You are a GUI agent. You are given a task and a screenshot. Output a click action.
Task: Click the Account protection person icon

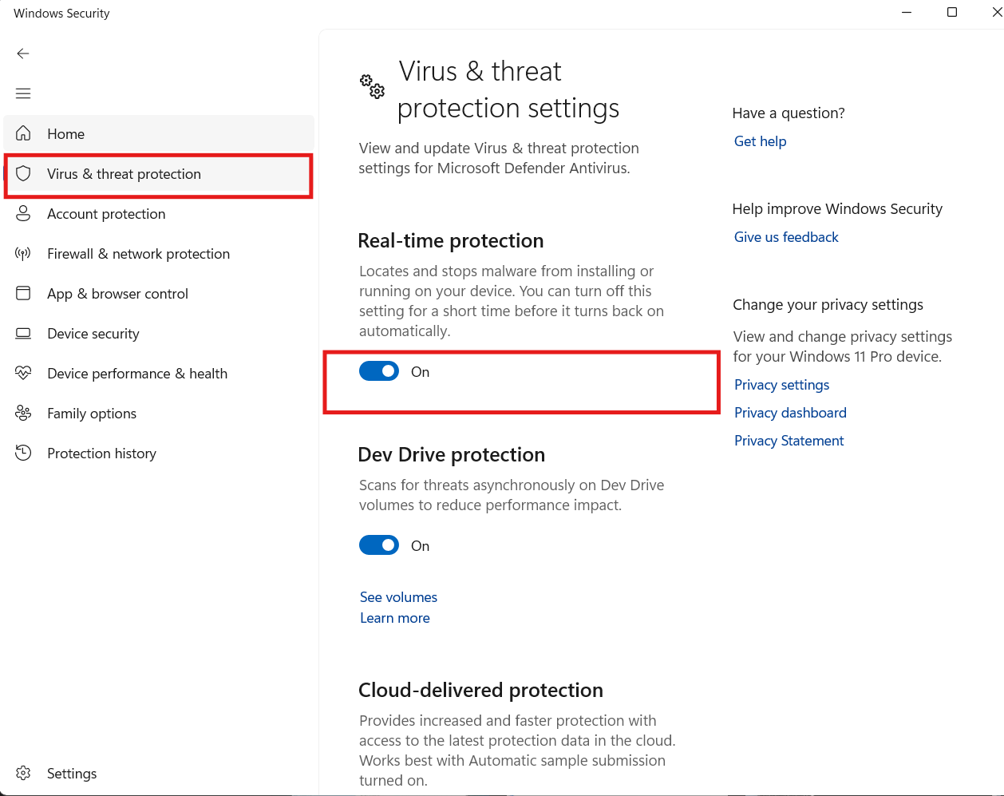(x=24, y=214)
